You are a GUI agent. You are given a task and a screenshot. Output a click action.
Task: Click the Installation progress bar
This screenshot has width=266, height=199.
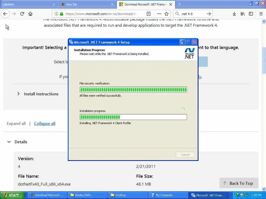pos(133,117)
